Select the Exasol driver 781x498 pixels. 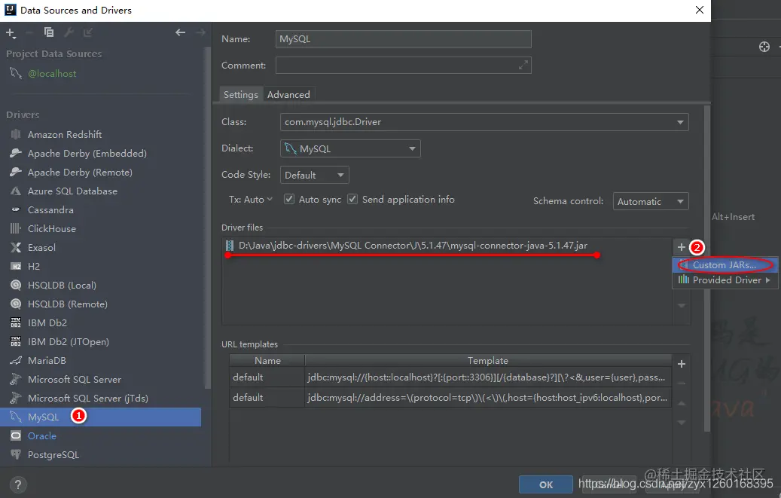pyautogui.click(x=41, y=248)
